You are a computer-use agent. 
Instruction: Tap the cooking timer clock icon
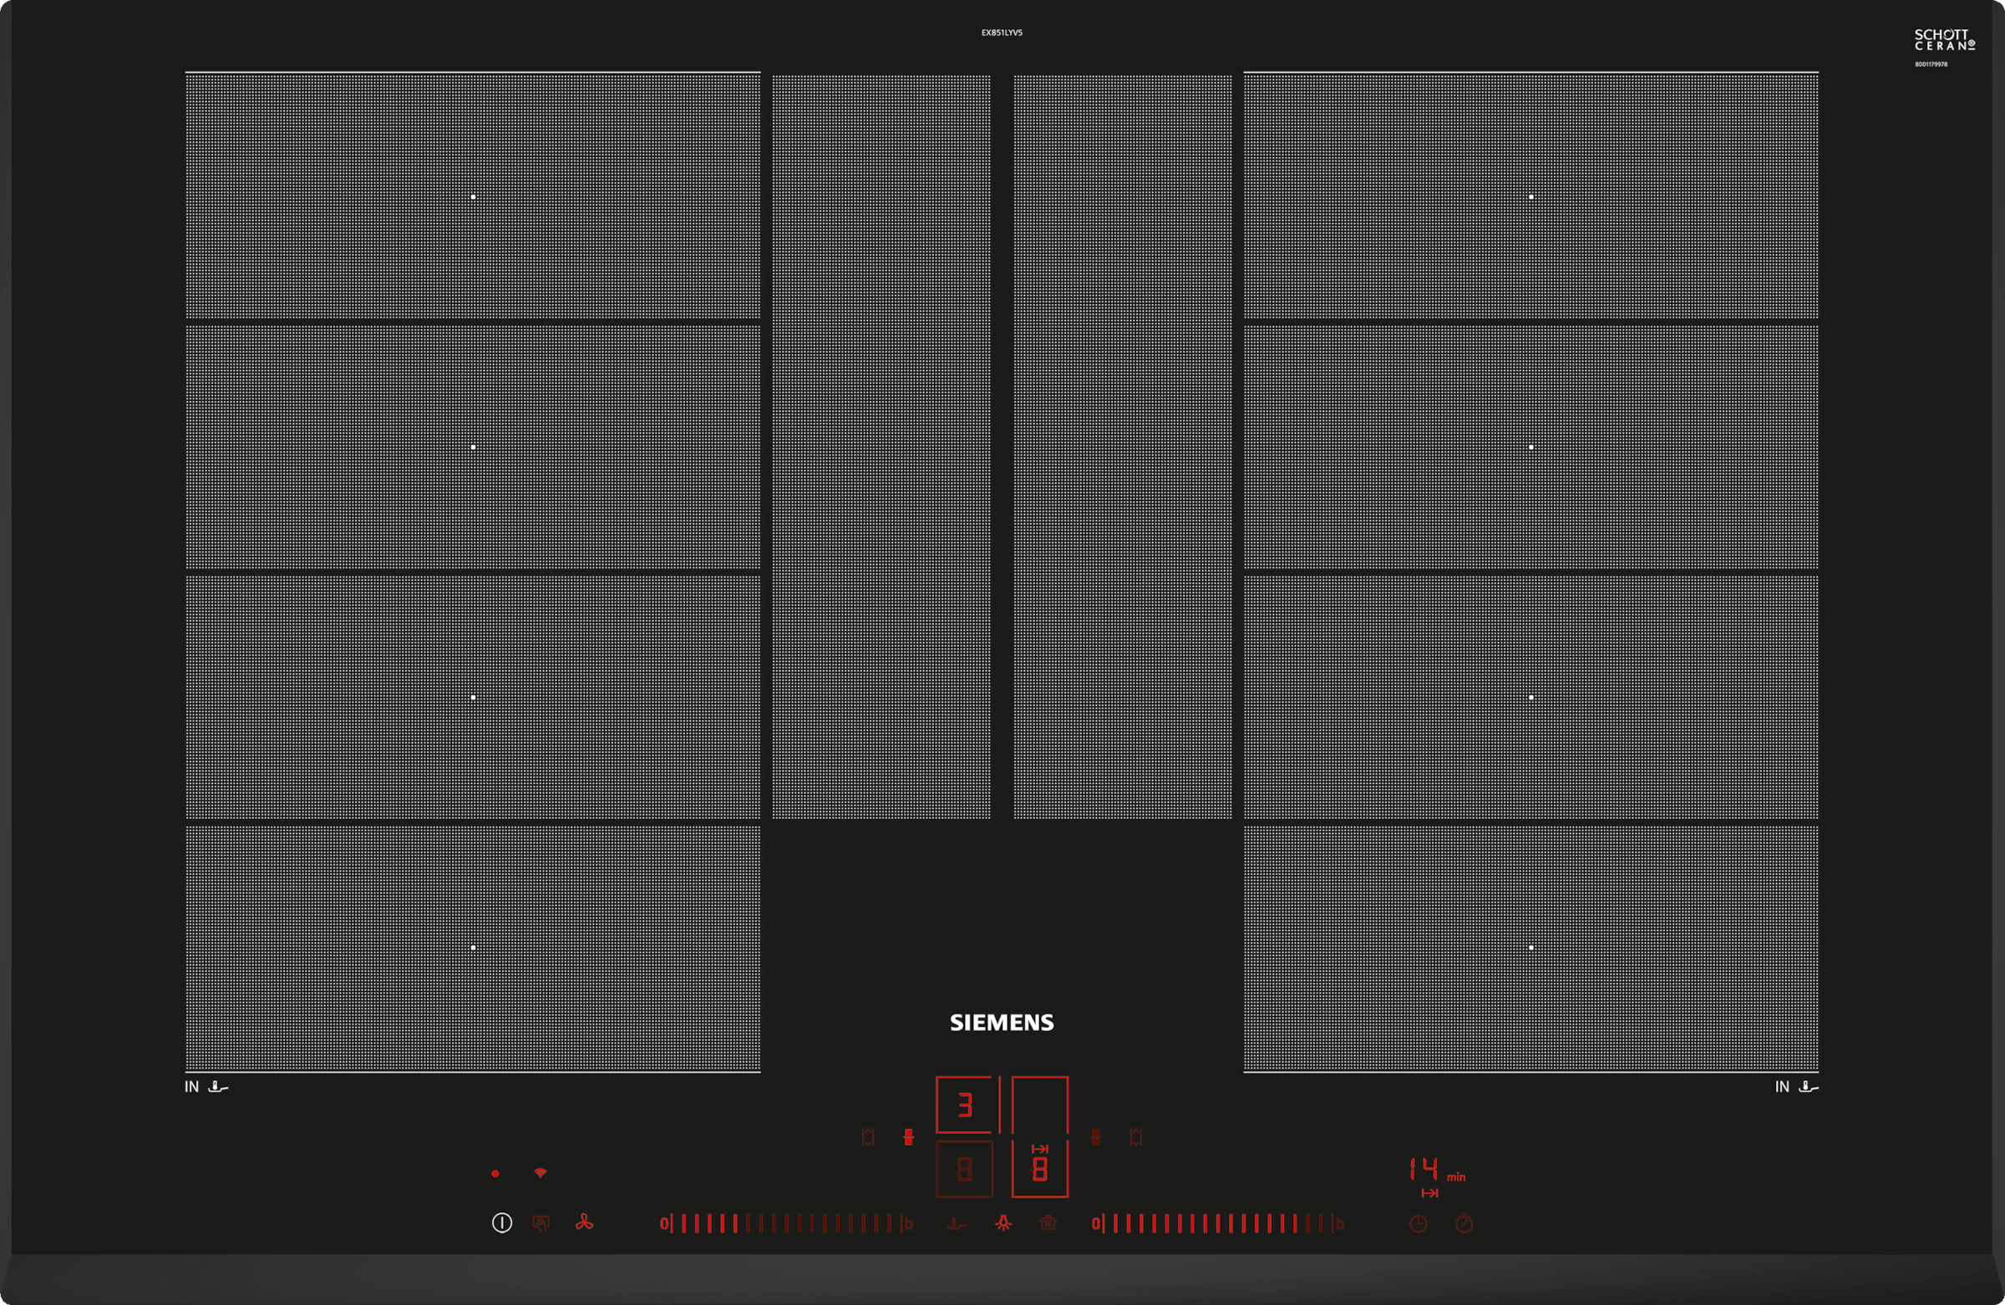pyautogui.click(x=1419, y=1224)
